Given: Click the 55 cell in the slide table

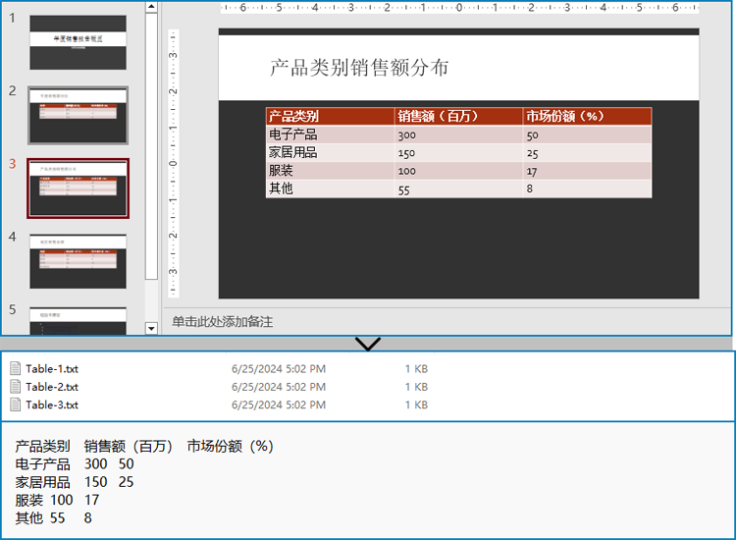Looking at the screenshot, I should (x=458, y=189).
